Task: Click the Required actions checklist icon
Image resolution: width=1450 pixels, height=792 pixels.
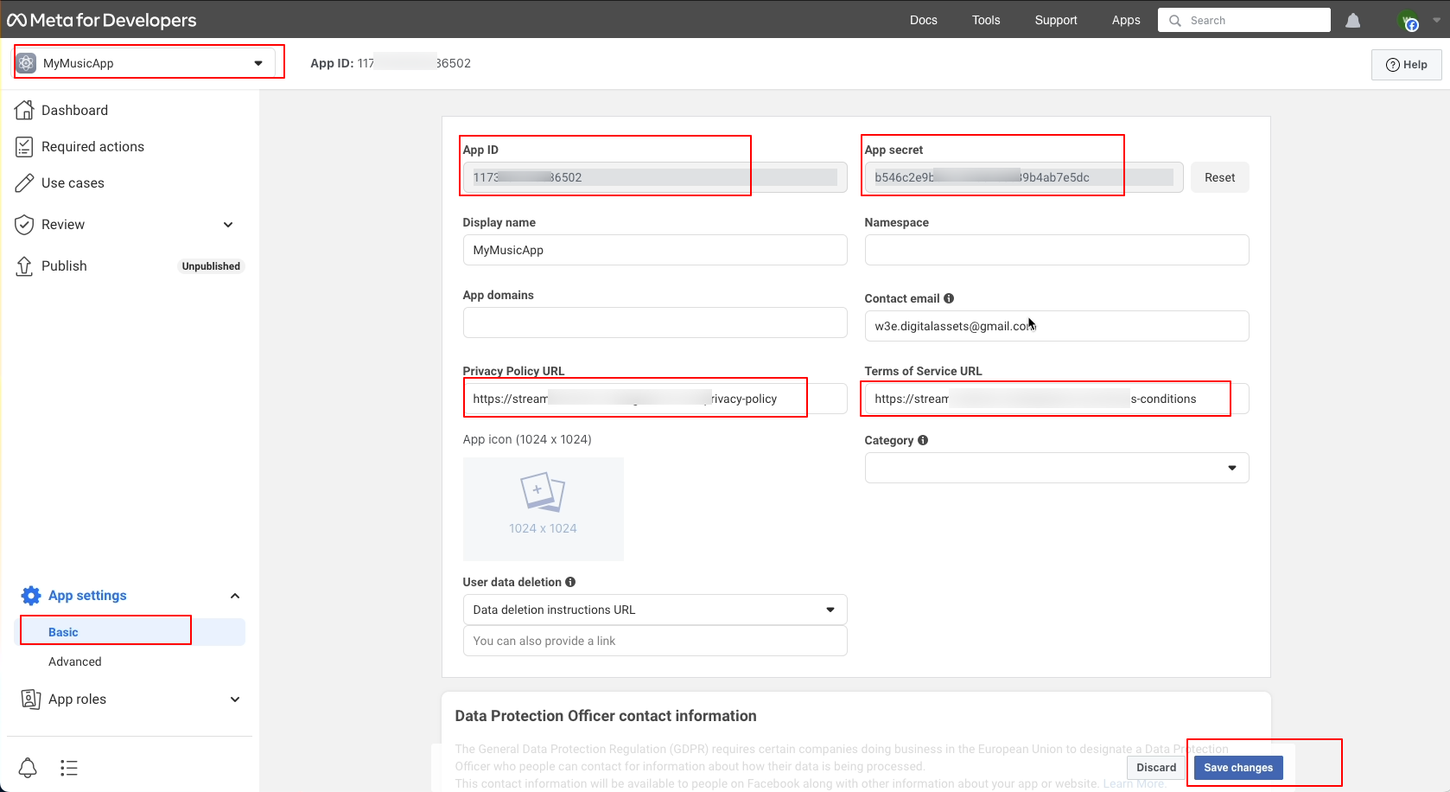Action: (x=24, y=146)
